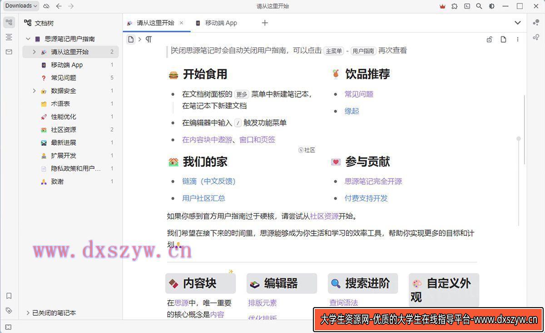The height and width of the screenshot is (333, 545).
Task: Open the puzzle-piece plugins icon
Action: point(455,6)
